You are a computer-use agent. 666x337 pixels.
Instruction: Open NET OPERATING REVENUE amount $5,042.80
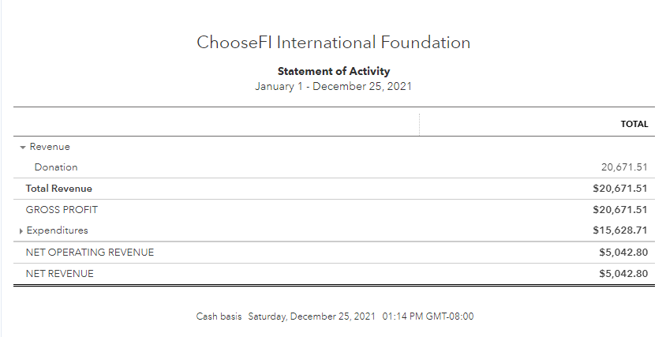623,252
